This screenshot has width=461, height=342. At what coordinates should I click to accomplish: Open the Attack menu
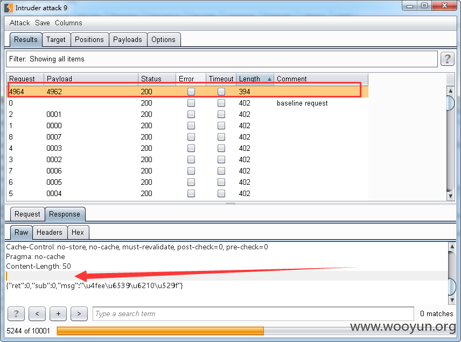20,23
